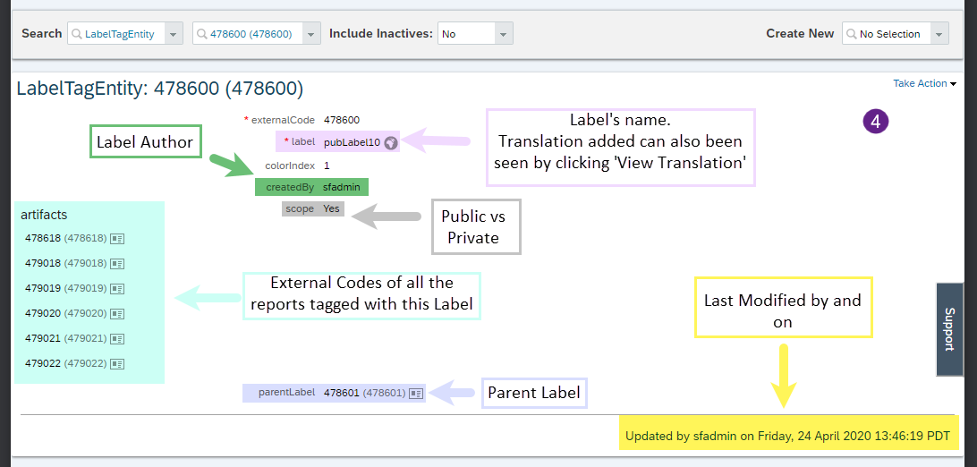Viewport: 977px width, 467px height.
Task: Select artifact 479018 (479018)
Action: point(66,263)
